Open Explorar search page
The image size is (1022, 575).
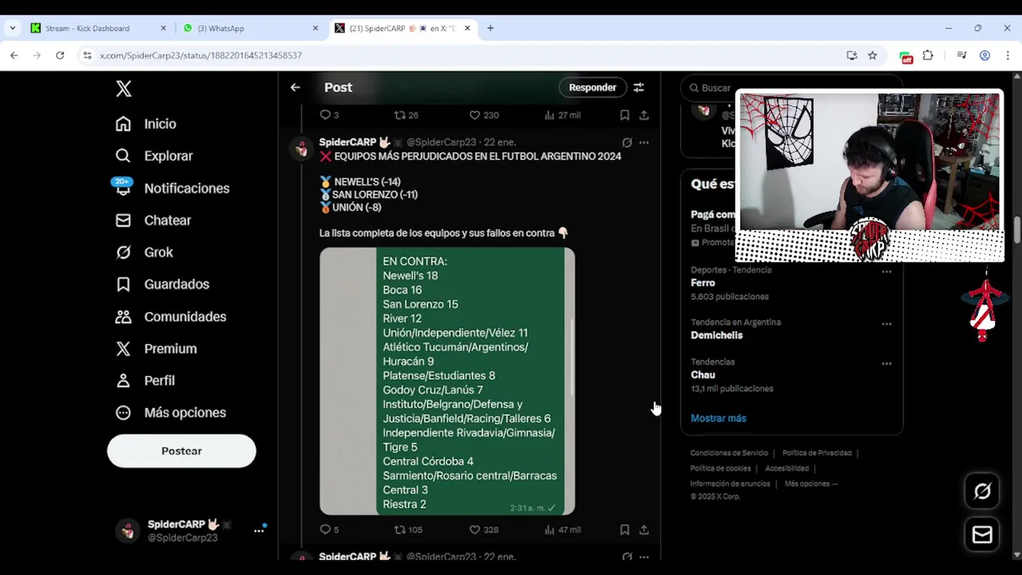[153, 156]
